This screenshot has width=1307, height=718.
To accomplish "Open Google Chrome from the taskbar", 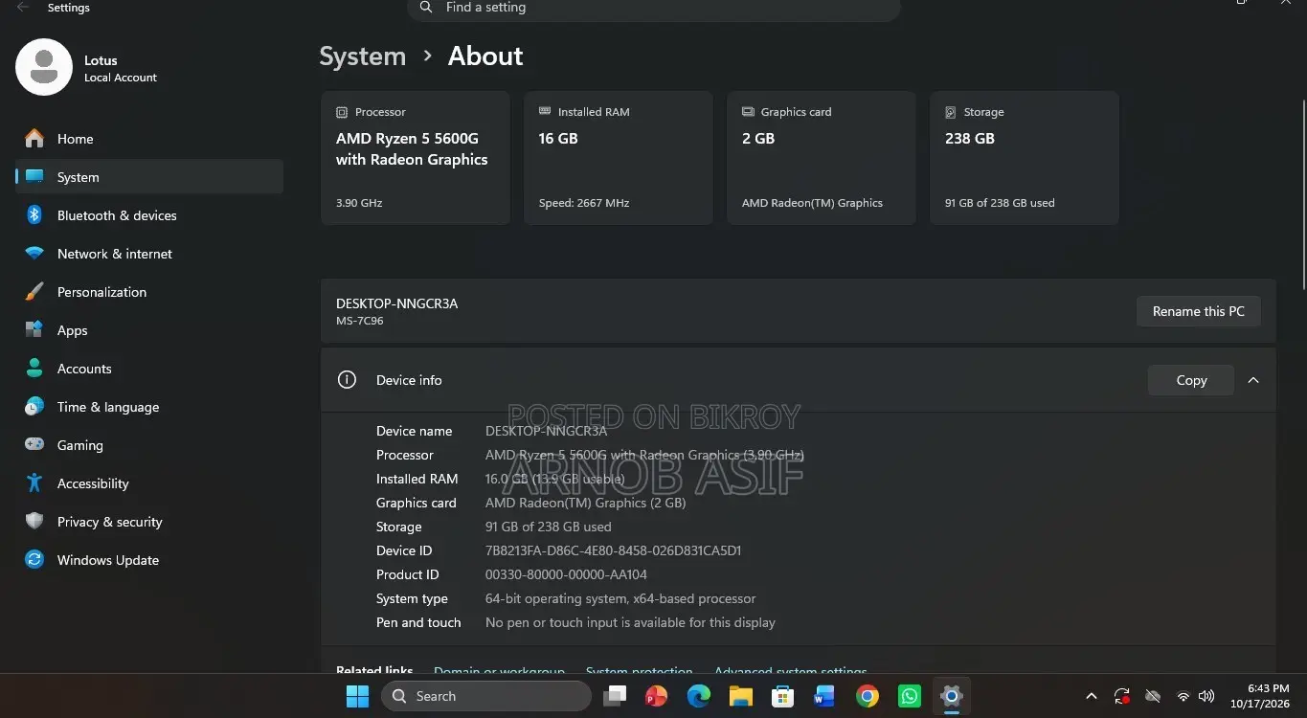I will pyautogui.click(x=868, y=696).
